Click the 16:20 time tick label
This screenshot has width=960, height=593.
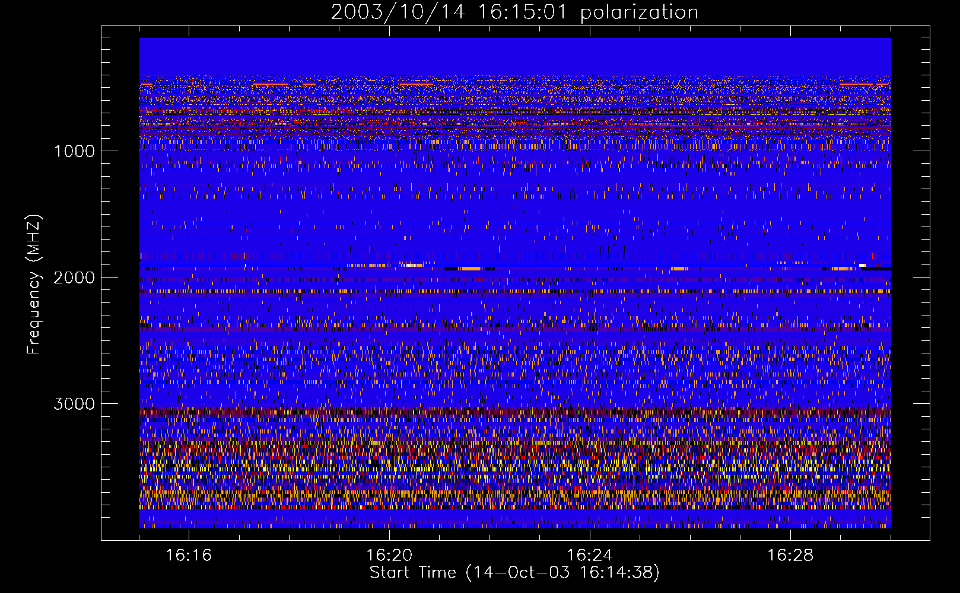pyautogui.click(x=389, y=555)
